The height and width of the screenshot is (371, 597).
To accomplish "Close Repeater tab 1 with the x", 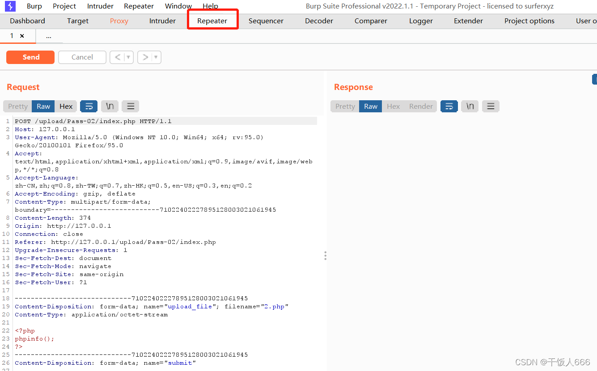I will click(22, 36).
